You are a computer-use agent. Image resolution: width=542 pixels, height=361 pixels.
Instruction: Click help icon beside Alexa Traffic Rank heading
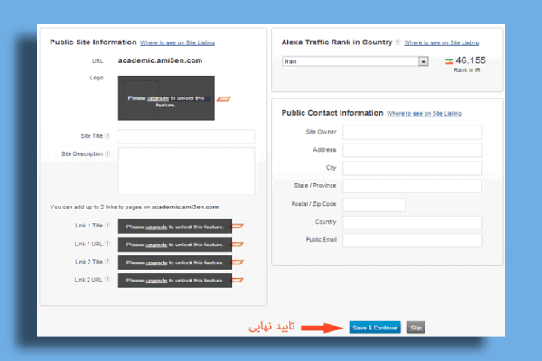click(x=398, y=42)
